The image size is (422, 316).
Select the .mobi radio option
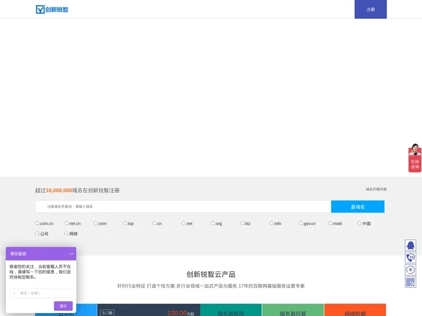coord(330,223)
